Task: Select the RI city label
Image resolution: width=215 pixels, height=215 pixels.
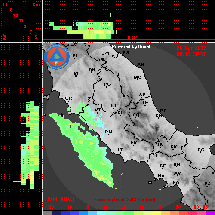Action: coord(120,113)
